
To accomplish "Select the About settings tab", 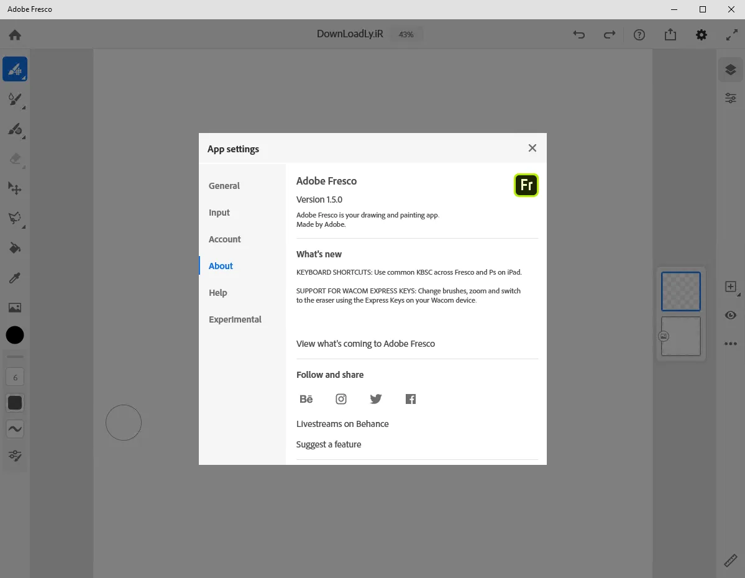I will click(221, 266).
